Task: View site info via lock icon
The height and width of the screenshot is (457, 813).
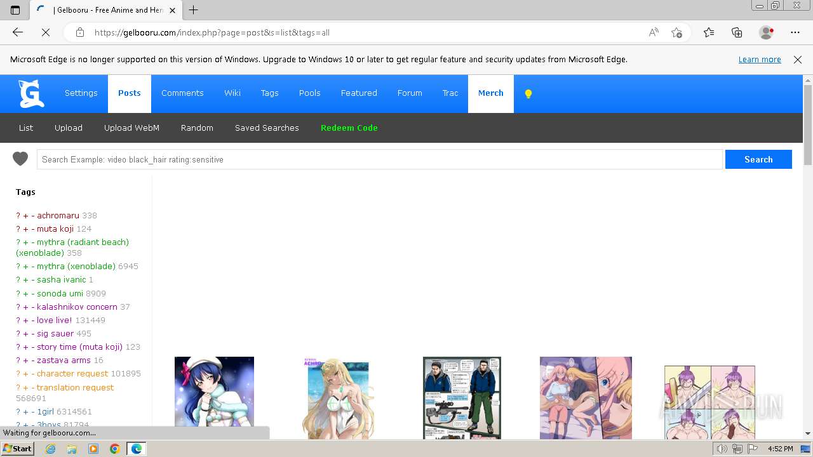Action: (x=79, y=32)
